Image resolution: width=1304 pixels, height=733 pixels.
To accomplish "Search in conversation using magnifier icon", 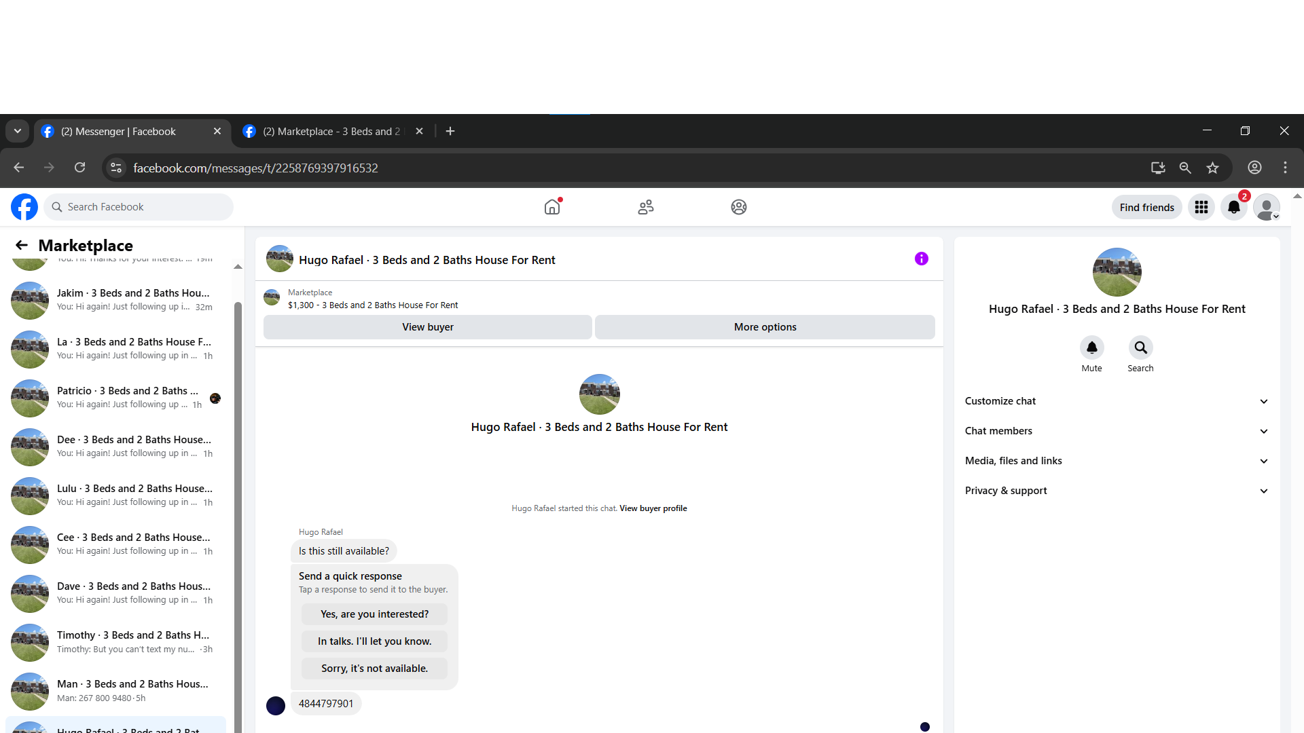I will 1141,347.
